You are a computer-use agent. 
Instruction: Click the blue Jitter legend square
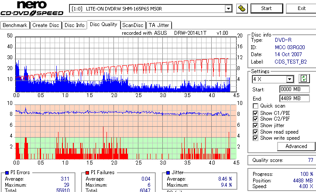pos(168,173)
